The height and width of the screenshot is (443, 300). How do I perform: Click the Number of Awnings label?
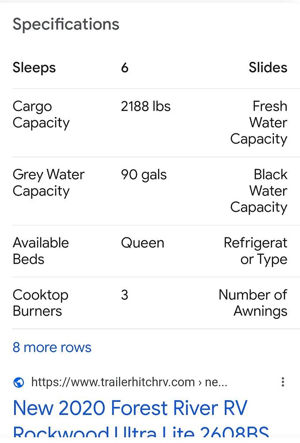[x=253, y=303]
